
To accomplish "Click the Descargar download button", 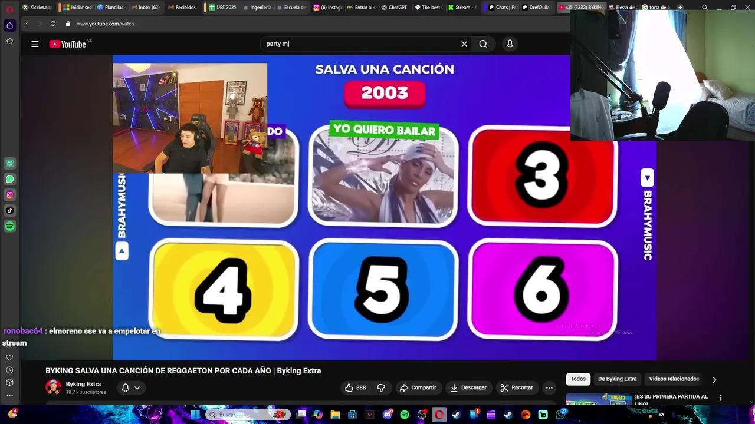I will click(468, 387).
